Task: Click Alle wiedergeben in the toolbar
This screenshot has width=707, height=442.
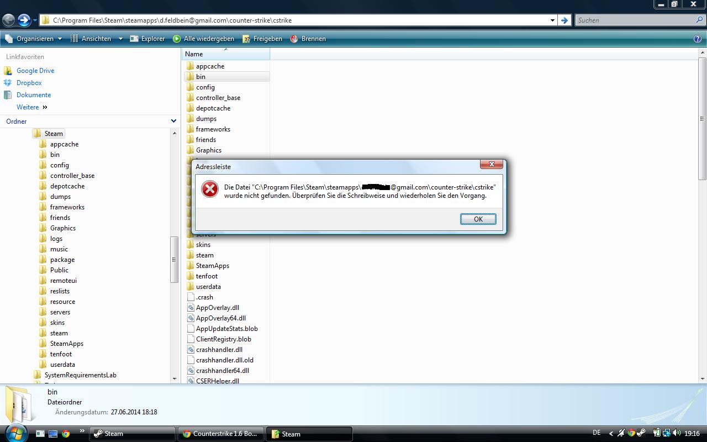Action: (203, 39)
